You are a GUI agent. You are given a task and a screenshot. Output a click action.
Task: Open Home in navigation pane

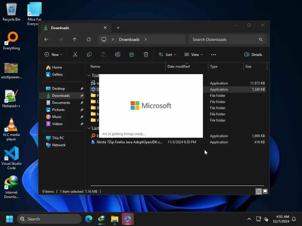click(x=54, y=67)
